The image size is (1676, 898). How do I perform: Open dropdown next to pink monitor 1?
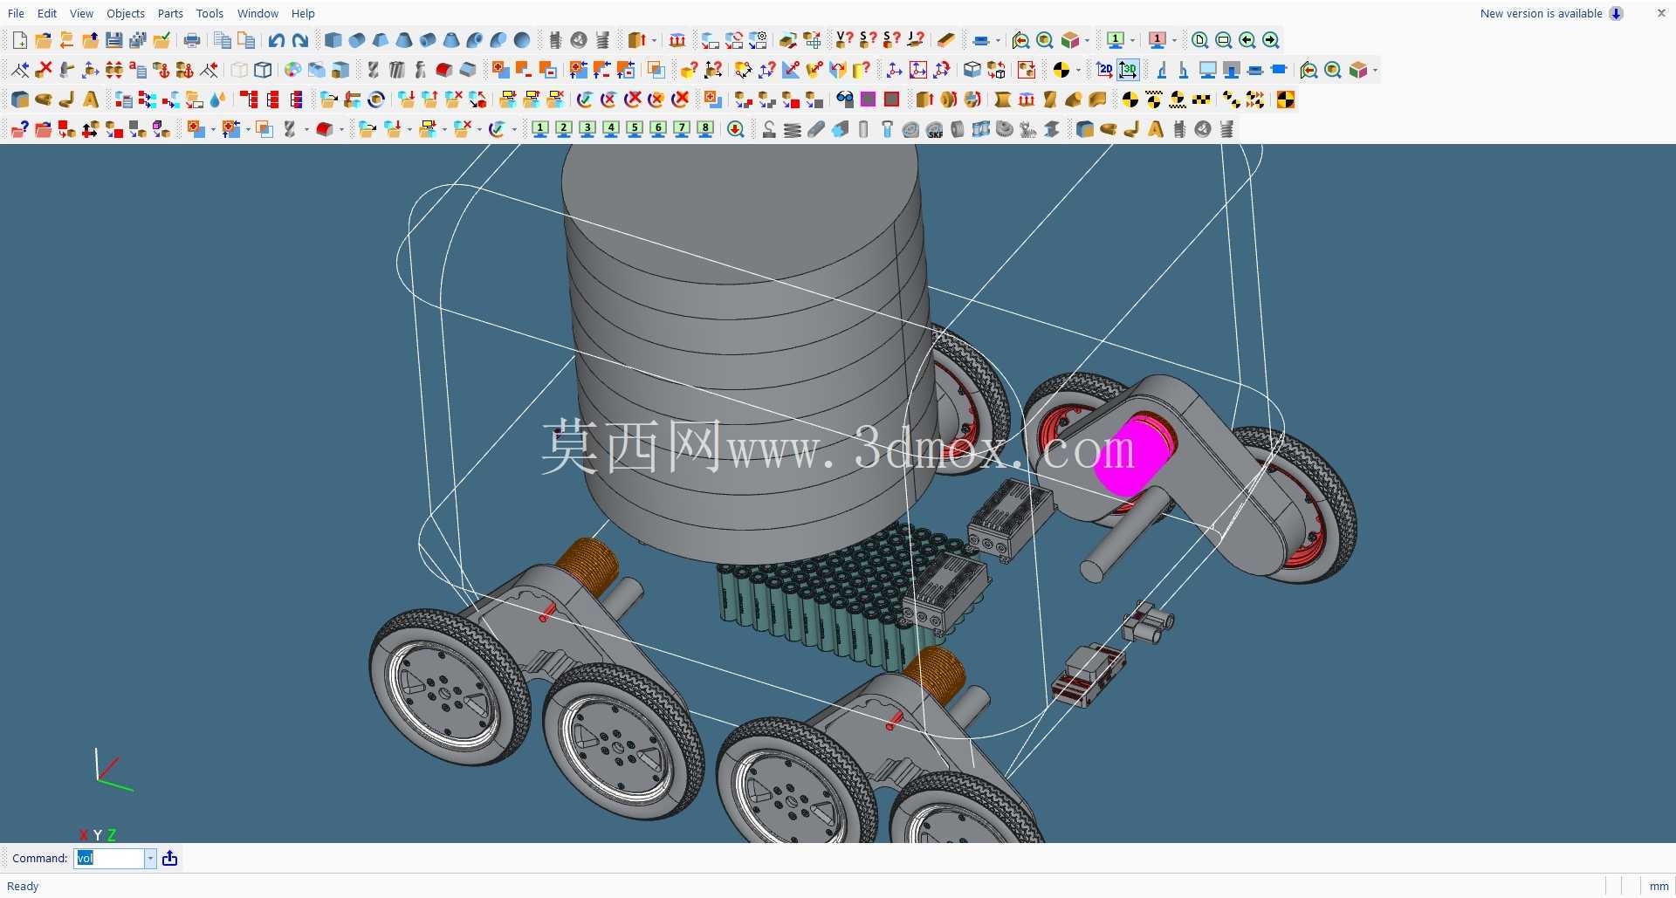click(1174, 40)
